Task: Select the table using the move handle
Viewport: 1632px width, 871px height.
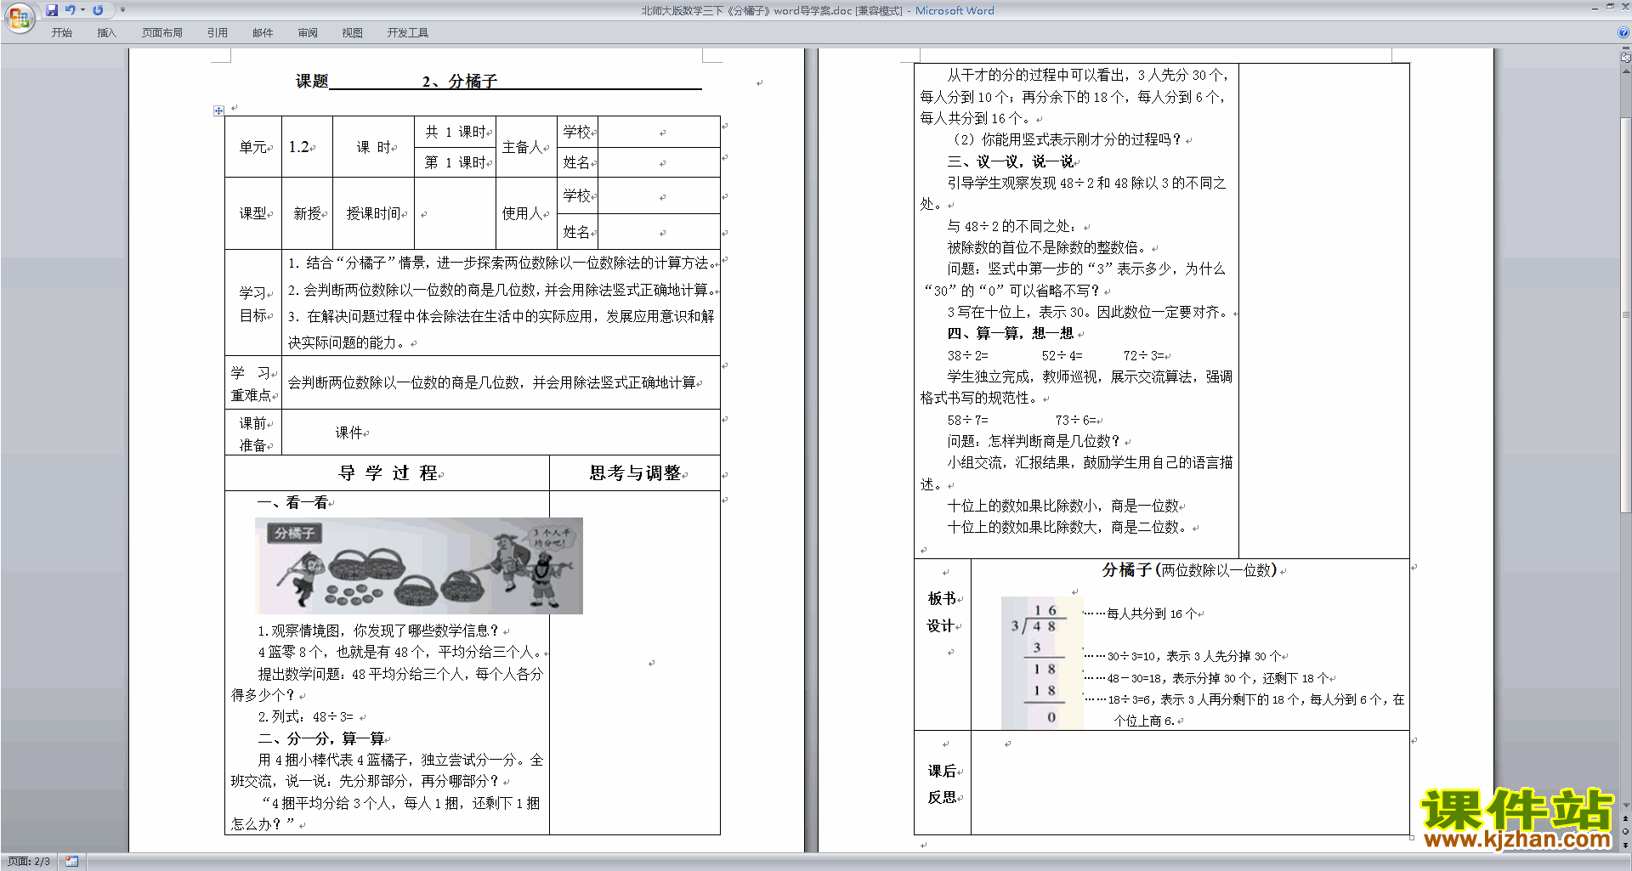Action: tap(218, 110)
